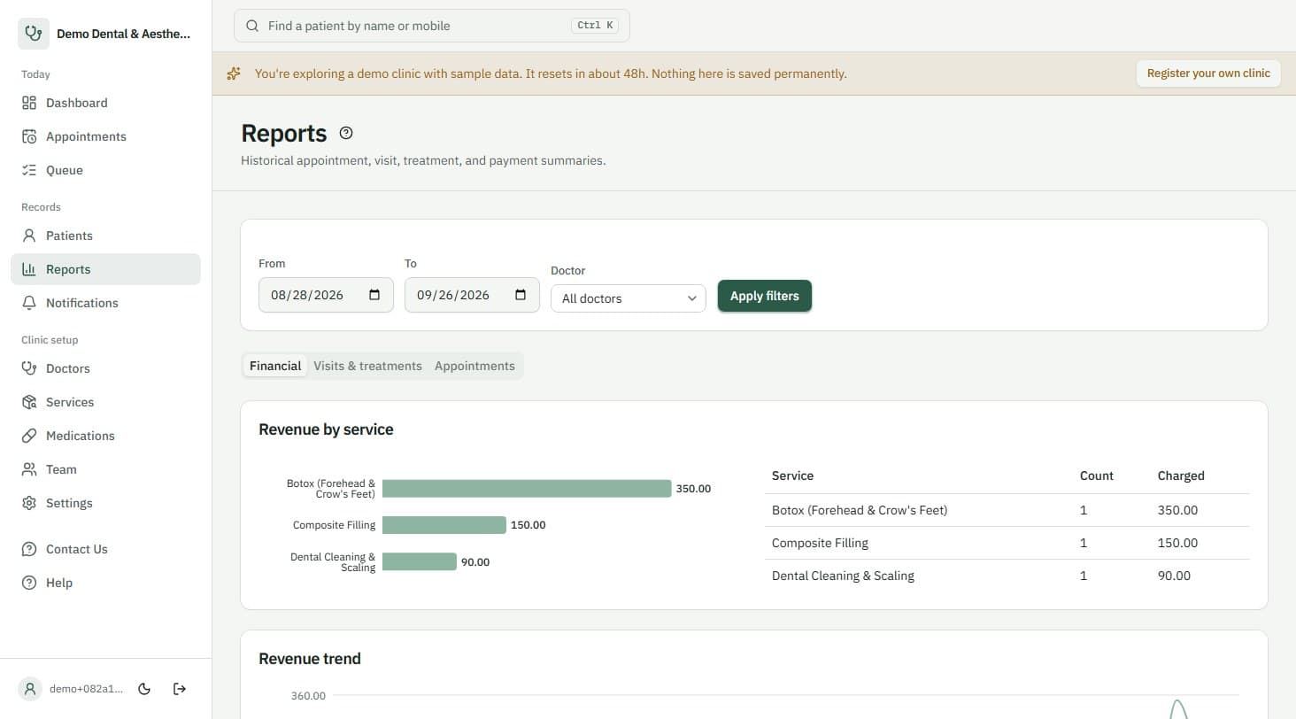Click the Reports bar chart icon

(29, 269)
